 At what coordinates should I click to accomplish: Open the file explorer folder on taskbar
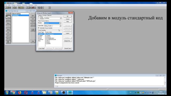tap(45, 93)
